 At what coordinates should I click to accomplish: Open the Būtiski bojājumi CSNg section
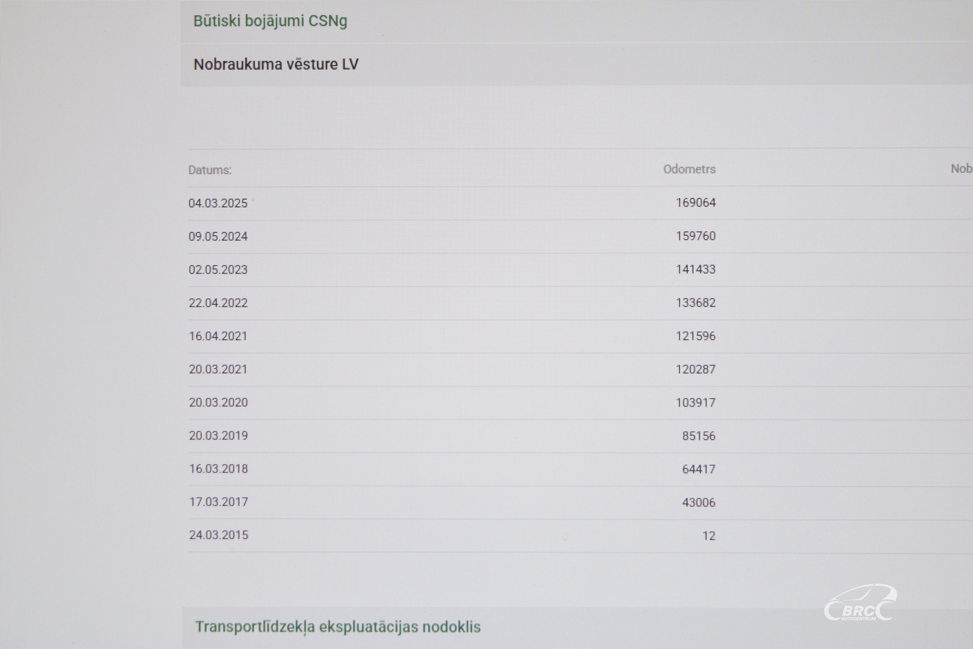pos(270,21)
